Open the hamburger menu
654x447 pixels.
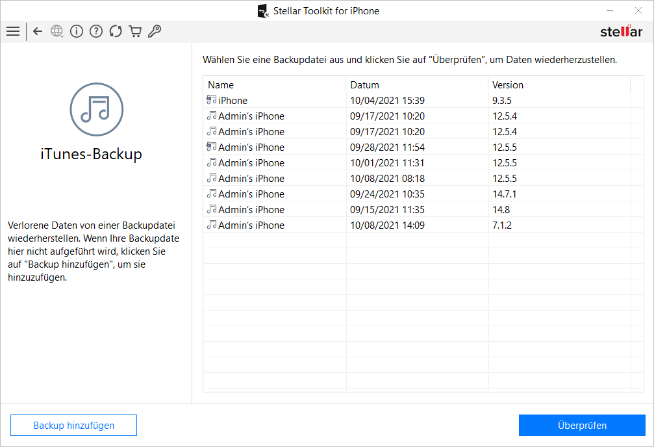13,31
